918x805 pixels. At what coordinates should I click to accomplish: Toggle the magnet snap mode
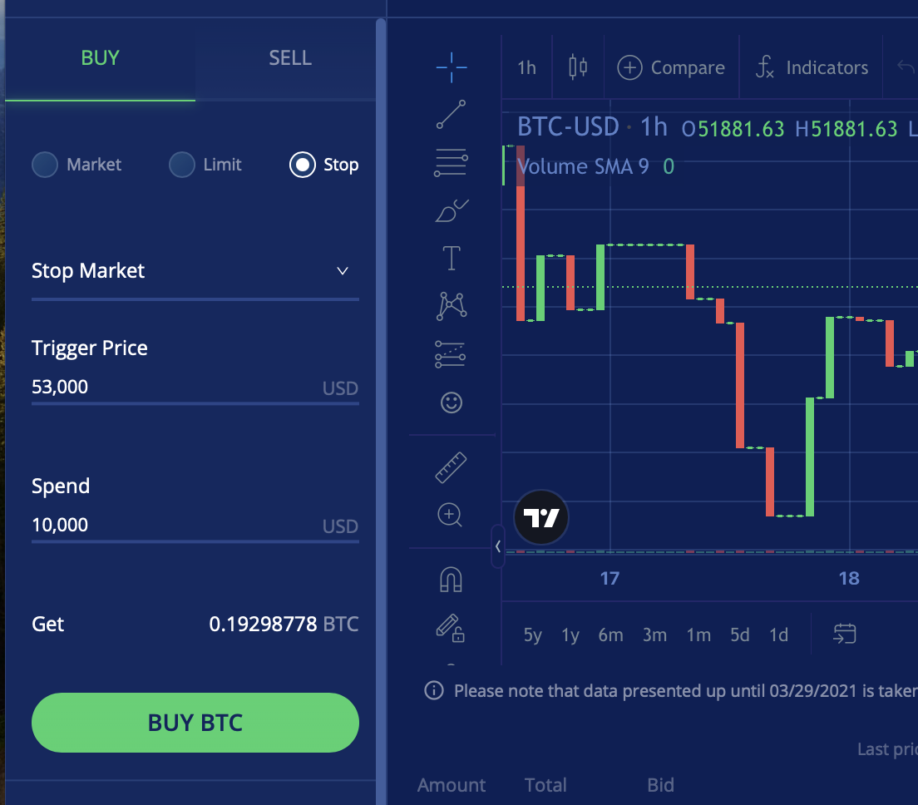(451, 580)
